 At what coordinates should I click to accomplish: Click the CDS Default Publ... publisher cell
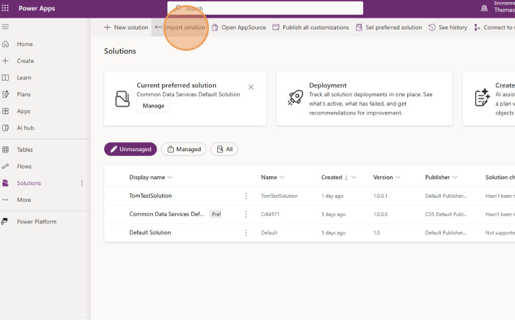[446, 214]
